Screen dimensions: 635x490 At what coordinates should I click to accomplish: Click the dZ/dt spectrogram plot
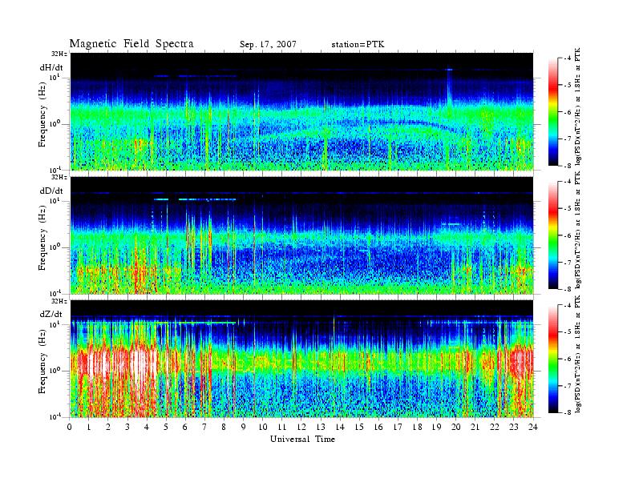tap(302, 359)
